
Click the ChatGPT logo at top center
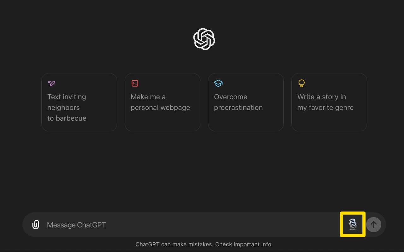(204, 39)
